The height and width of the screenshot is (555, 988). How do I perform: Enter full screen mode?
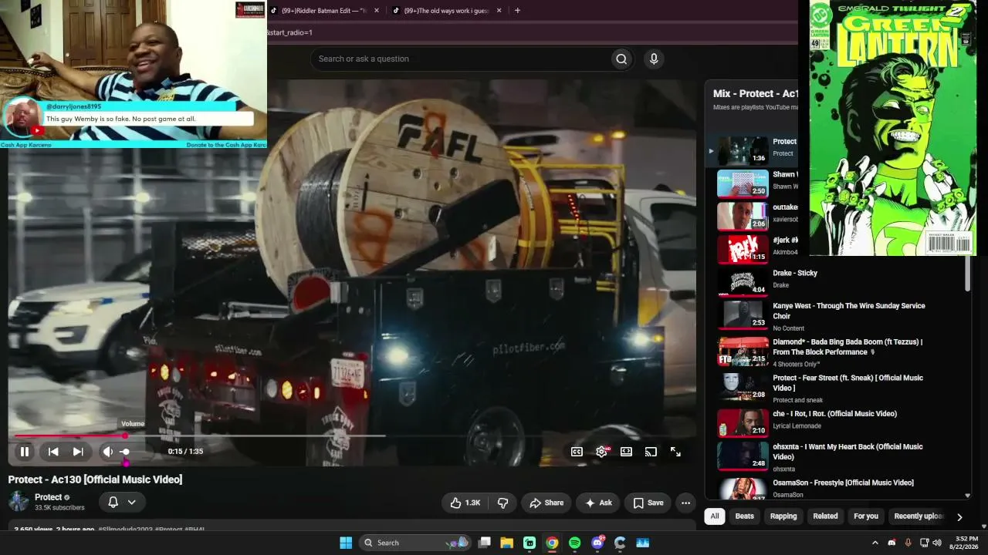coord(675,452)
